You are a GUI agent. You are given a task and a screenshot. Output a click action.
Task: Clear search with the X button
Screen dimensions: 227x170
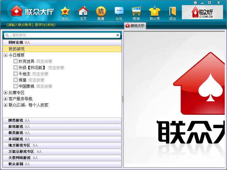click(118, 35)
